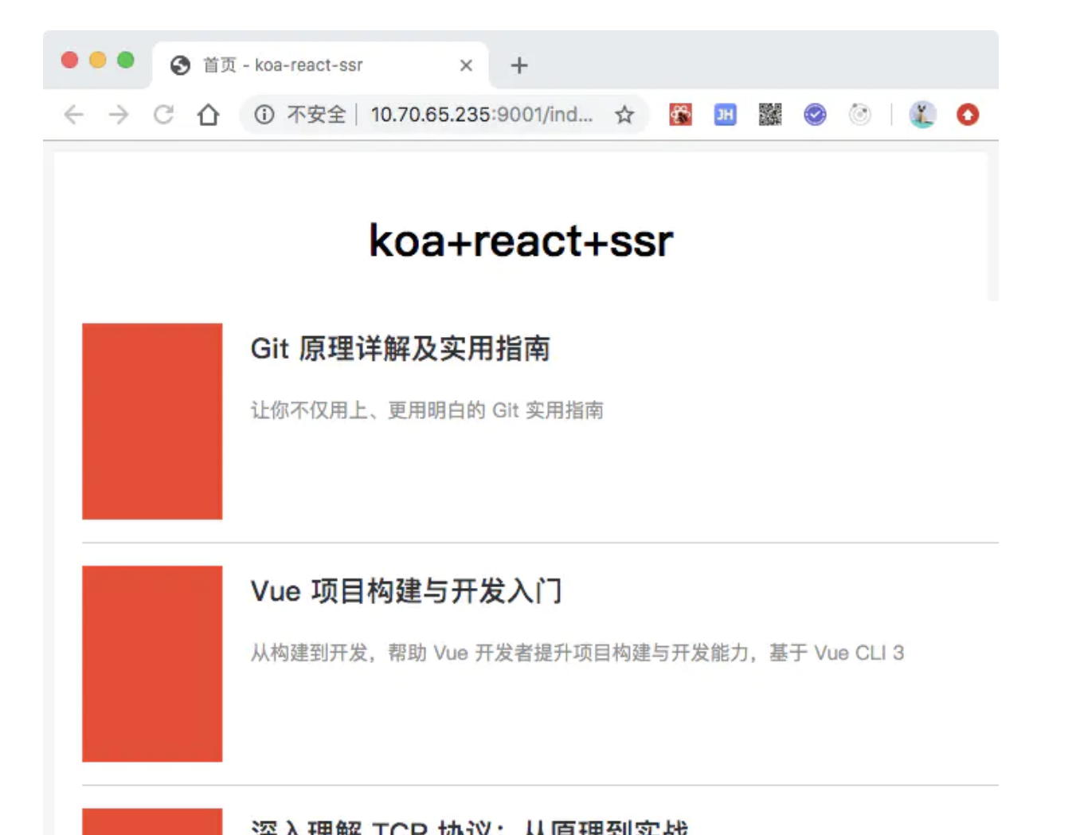Image resolution: width=1080 pixels, height=835 pixels.
Task: Click the gray circular extension icon
Action: coord(859,115)
